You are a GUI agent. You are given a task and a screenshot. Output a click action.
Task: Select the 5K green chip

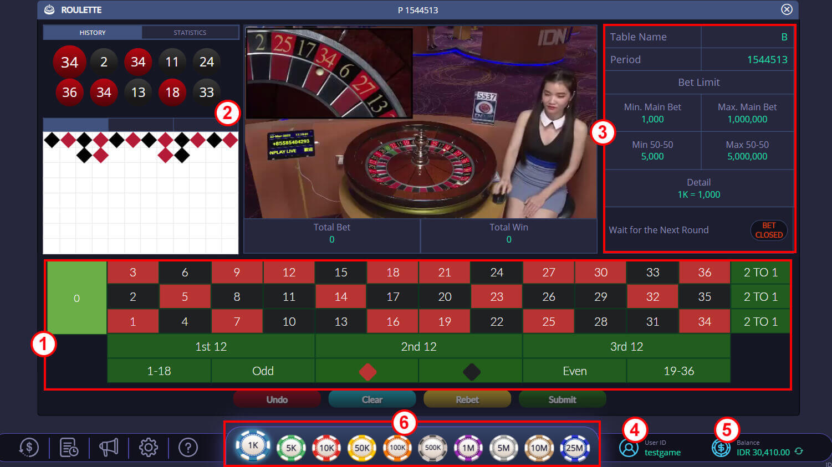(x=292, y=448)
